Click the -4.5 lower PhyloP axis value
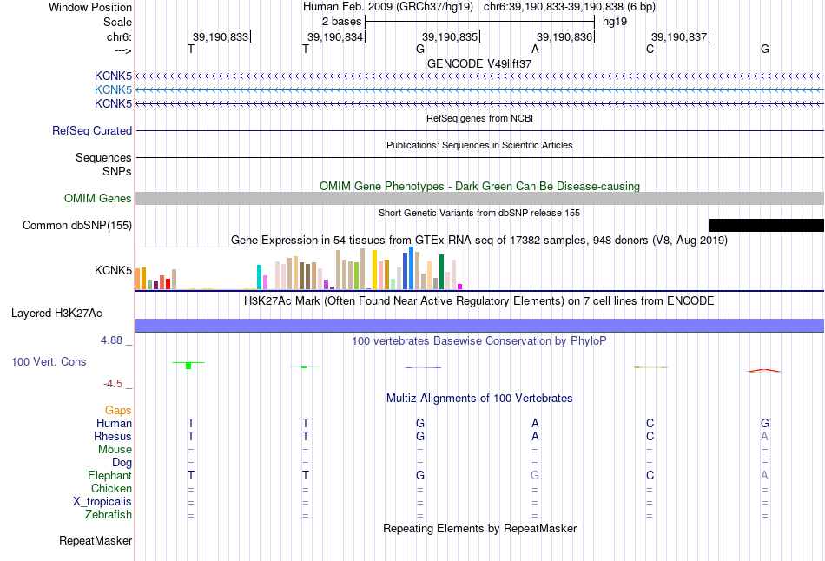Image resolution: width=825 pixels, height=561 pixels. pyautogui.click(x=113, y=384)
